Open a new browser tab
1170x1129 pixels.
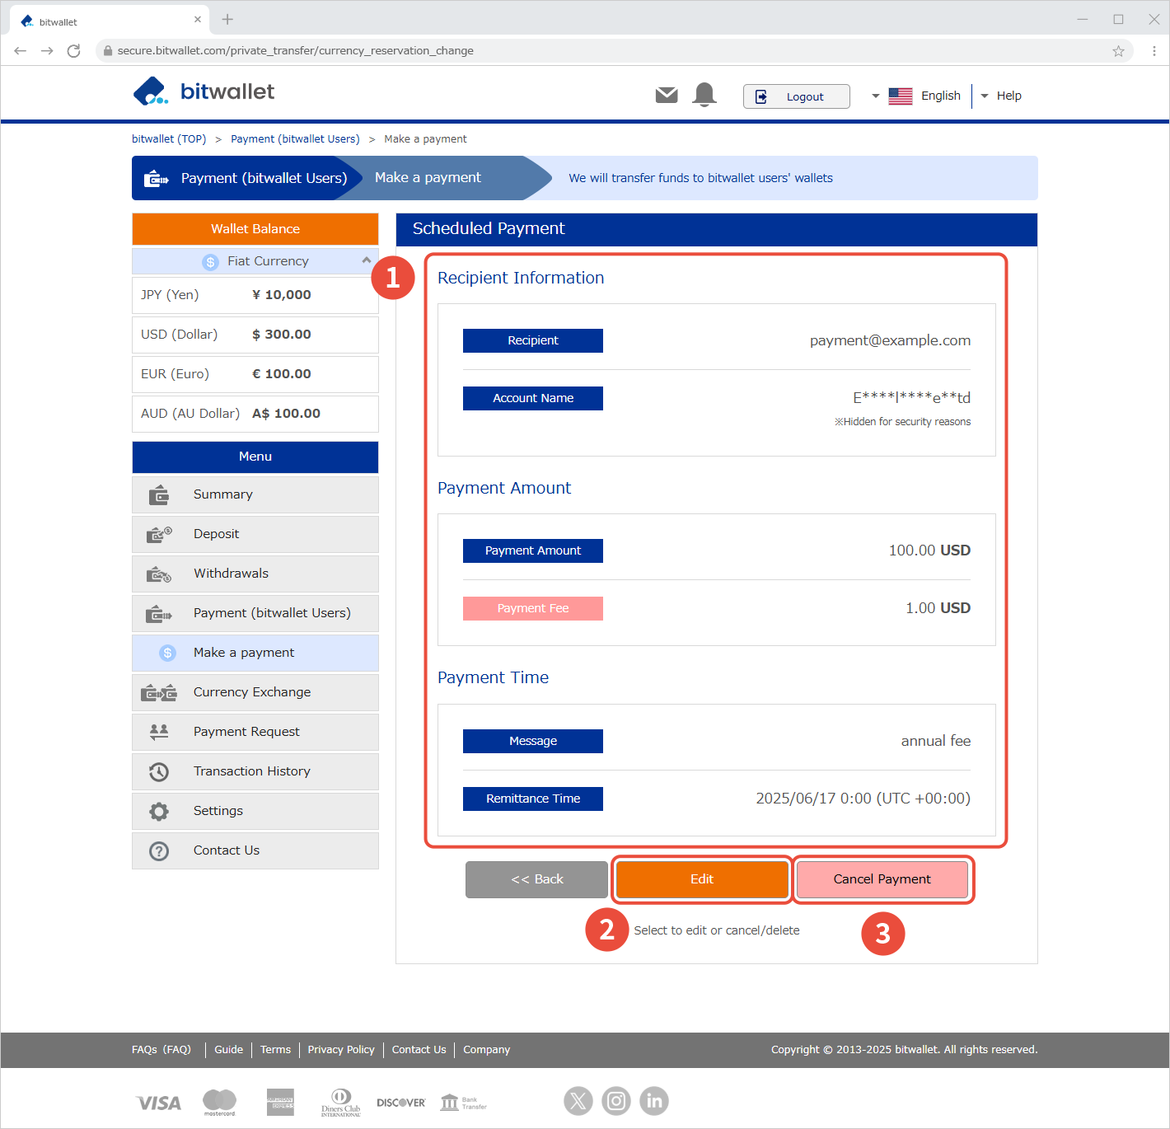227,19
